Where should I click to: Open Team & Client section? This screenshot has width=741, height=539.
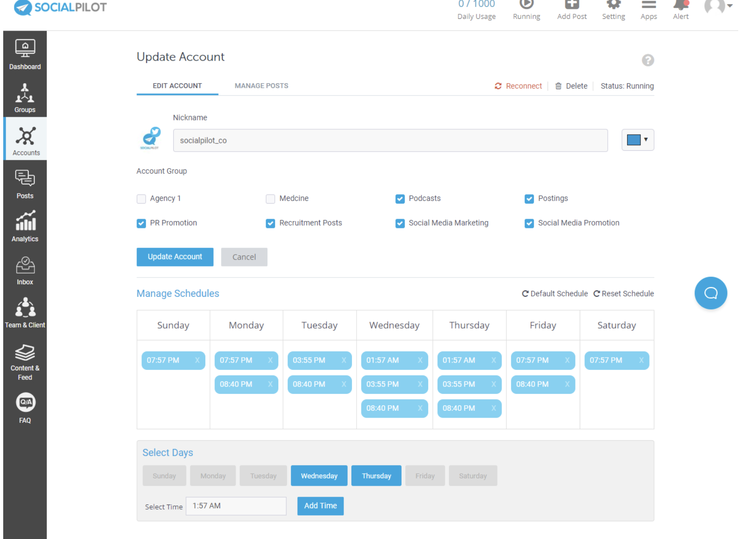pos(25,312)
